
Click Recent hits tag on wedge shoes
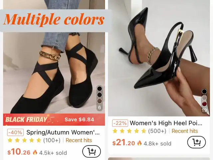tap(79, 140)
